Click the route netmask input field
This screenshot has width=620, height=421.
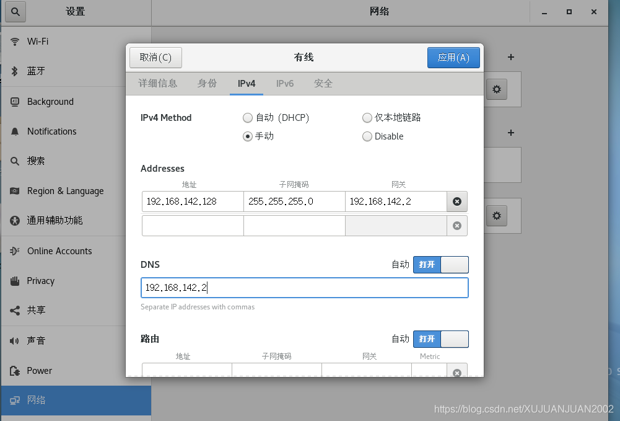click(277, 370)
